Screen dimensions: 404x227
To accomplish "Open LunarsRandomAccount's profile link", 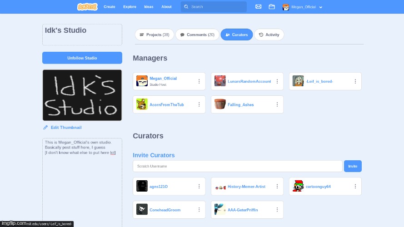I will tap(249, 81).
